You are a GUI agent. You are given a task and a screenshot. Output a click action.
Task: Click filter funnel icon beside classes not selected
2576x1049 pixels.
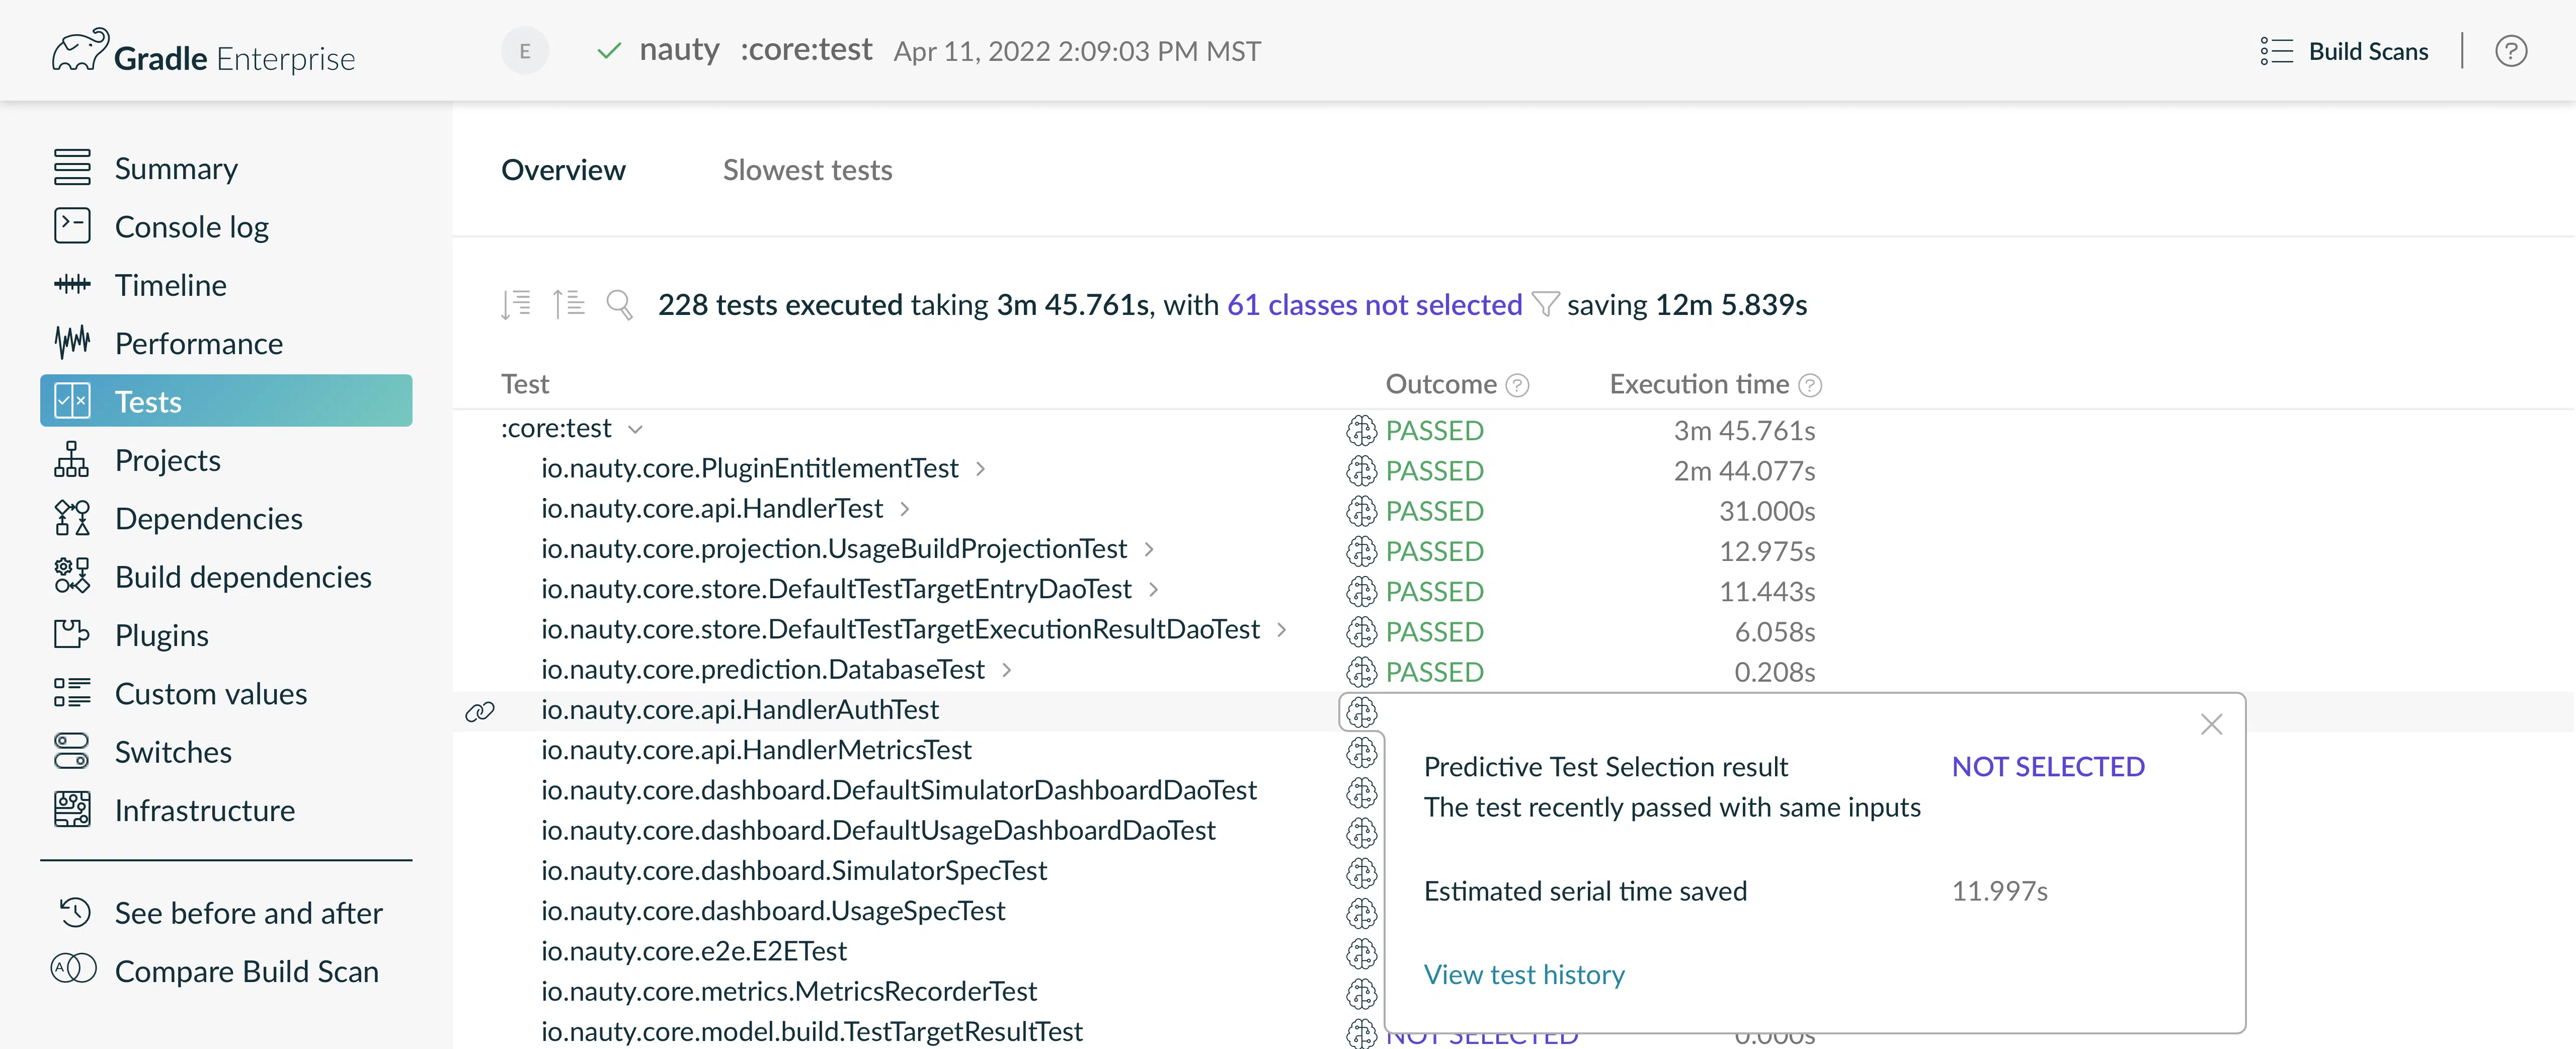(x=1545, y=304)
